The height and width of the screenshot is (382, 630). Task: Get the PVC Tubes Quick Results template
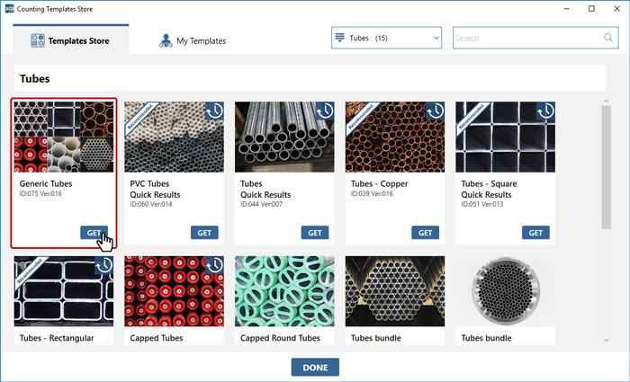204,232
